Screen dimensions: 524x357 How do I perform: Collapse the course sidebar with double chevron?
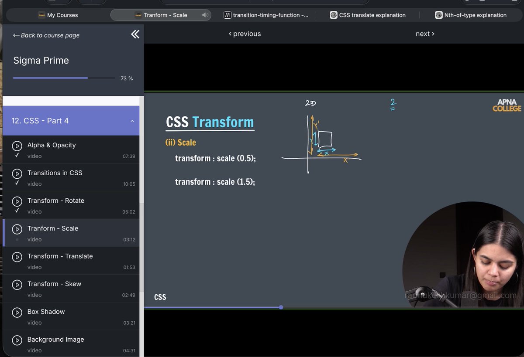[135, 34]
